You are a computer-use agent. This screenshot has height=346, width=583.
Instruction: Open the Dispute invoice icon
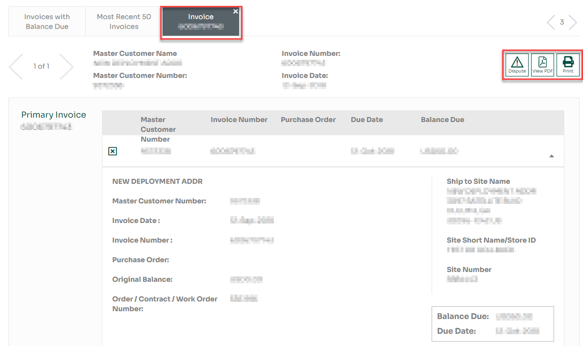coord(516,64)
